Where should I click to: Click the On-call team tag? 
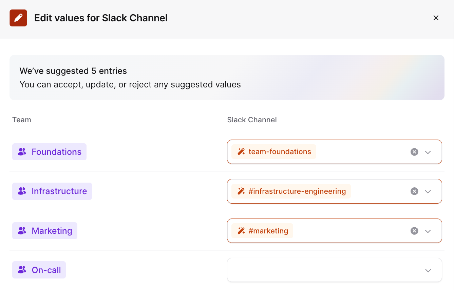point(39,270)
